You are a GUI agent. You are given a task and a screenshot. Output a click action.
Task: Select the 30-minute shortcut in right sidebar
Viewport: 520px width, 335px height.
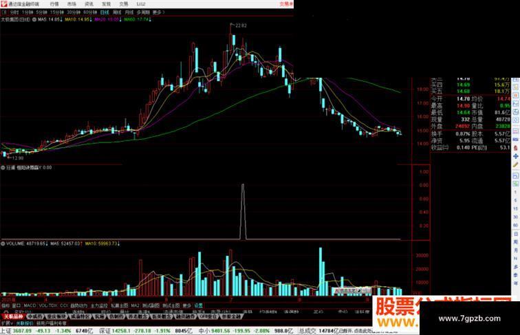coord(516,217)
